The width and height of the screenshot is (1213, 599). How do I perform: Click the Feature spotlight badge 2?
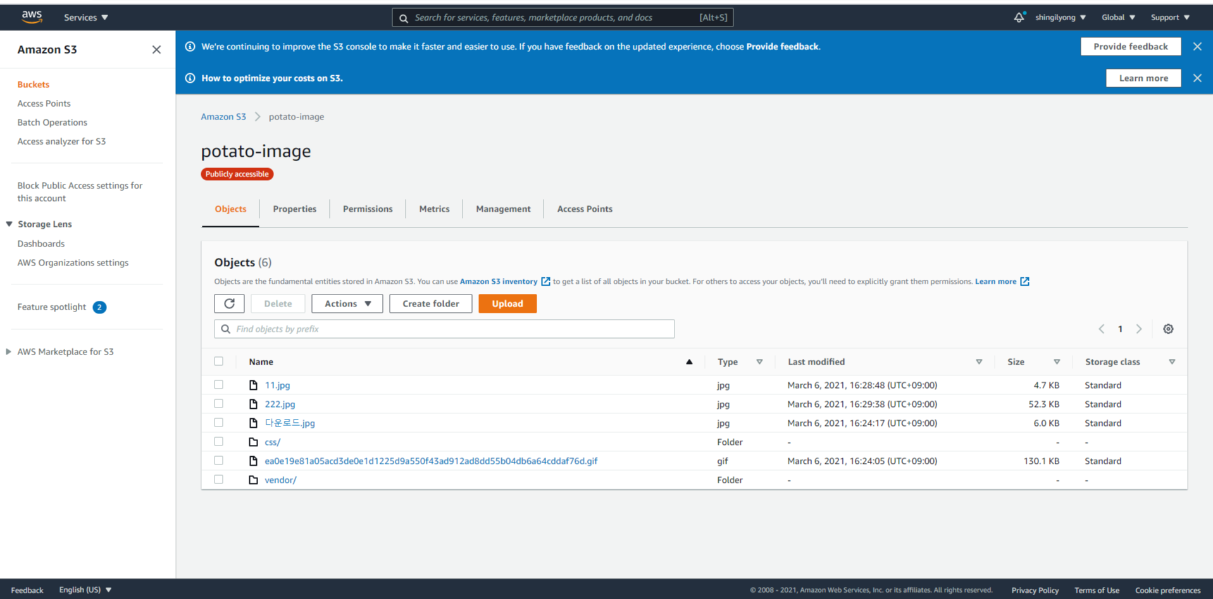coord(99,307)
